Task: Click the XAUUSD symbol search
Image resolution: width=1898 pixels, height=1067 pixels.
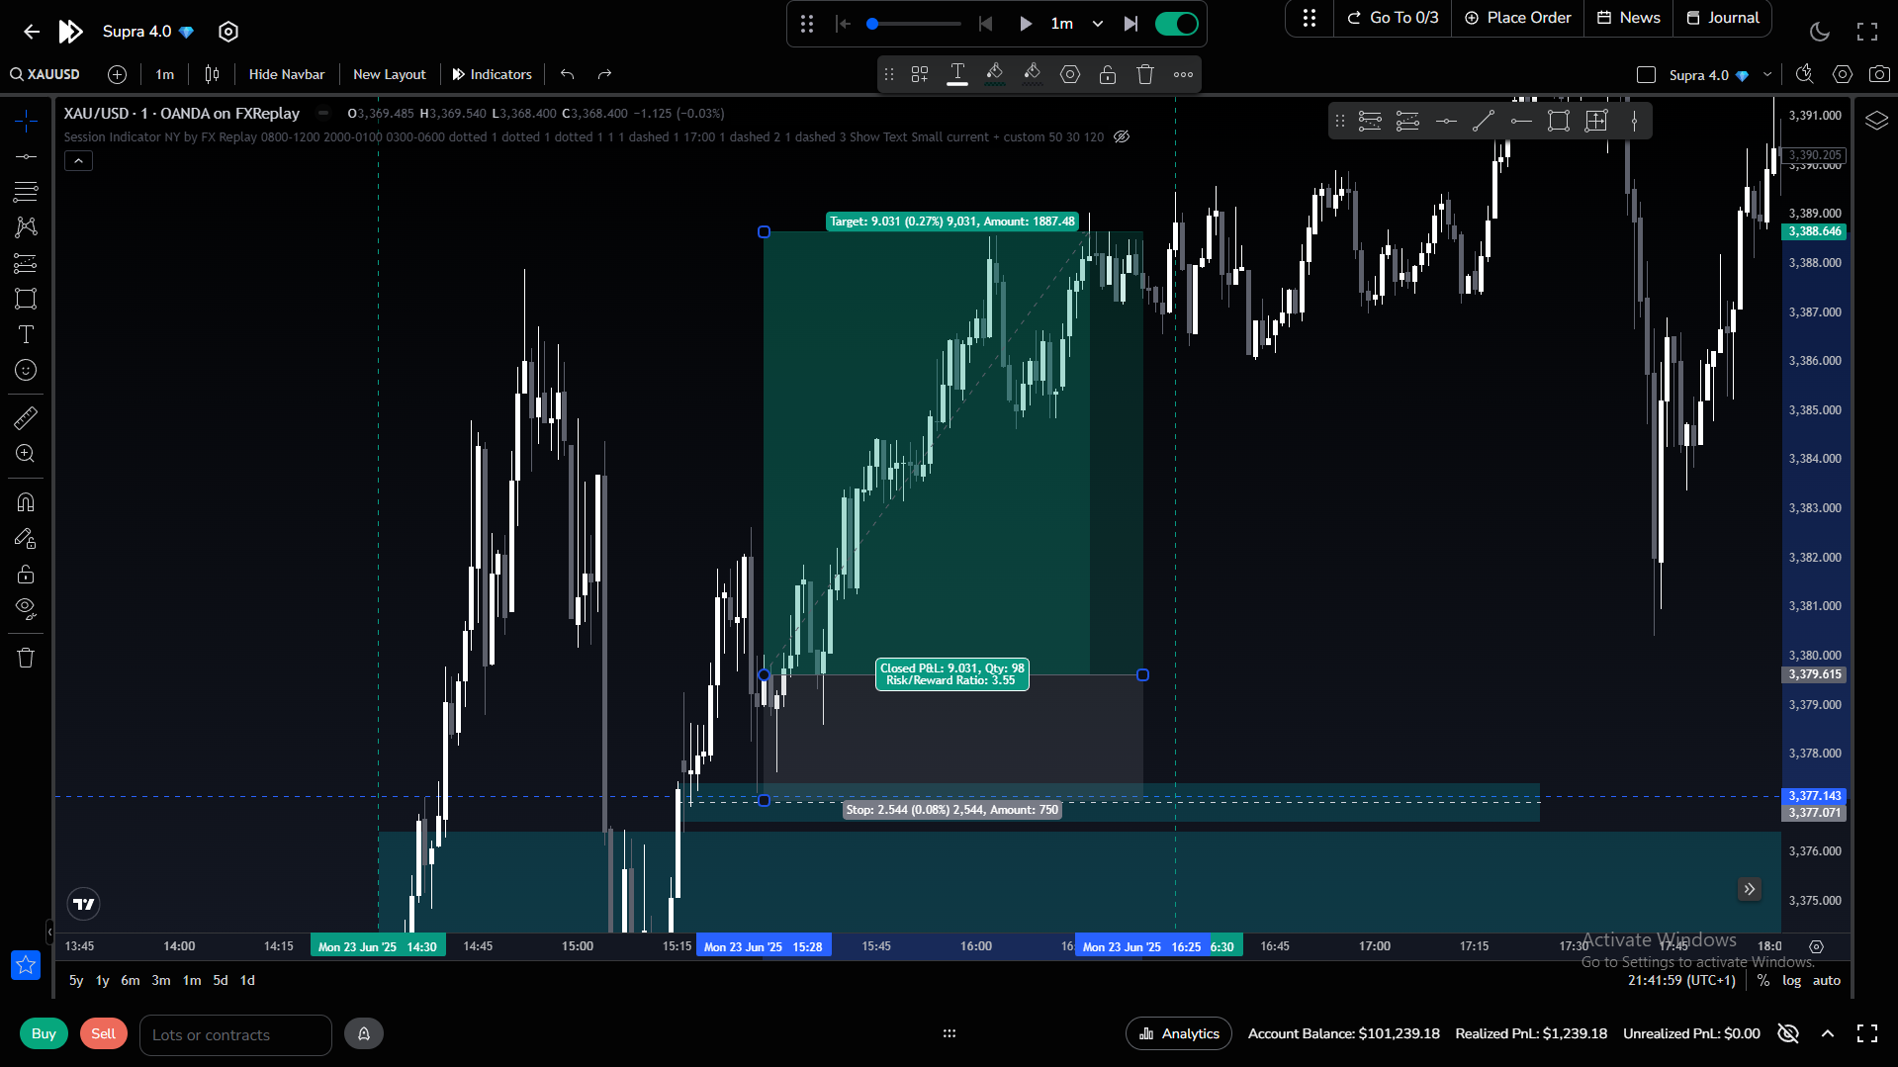Action: [x=45, y=74]
